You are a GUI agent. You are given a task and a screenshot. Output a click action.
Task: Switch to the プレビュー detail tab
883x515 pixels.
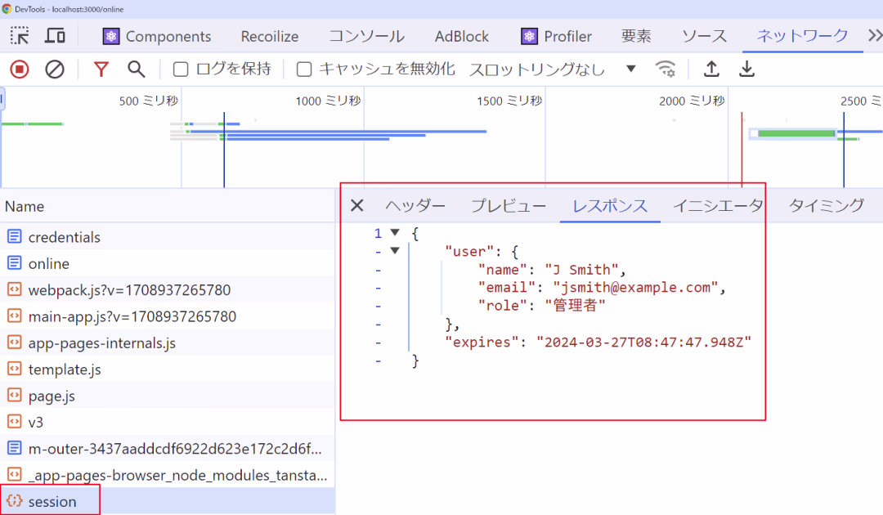click(509, 205)
